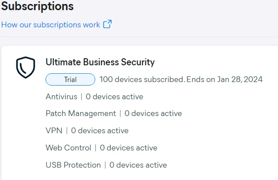The image size is (278, 180).
Task: Click the external link icon beside subscriptions work
Action: [x=107, y=24]
